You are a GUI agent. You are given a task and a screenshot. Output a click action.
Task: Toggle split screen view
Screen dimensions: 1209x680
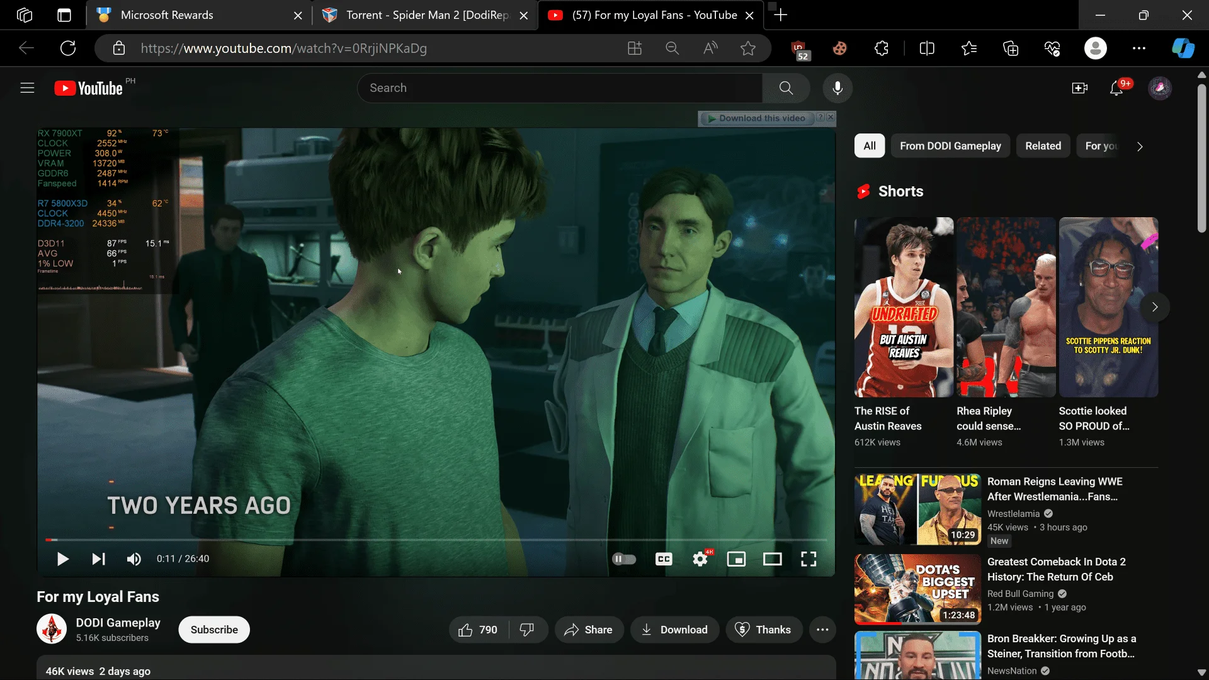click(x=927, y=48)
